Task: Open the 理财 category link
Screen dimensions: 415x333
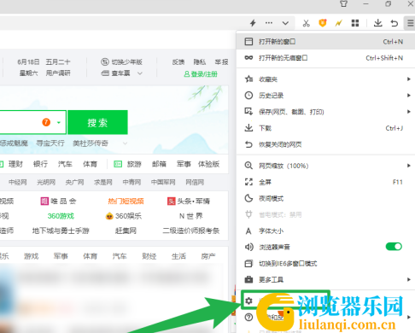Action: [15, 164]
